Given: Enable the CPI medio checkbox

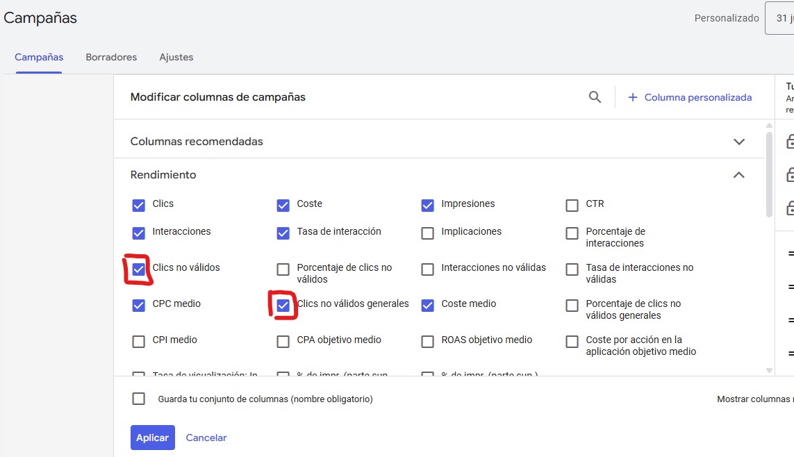Looking at the screenshot, I should point(138,341).
